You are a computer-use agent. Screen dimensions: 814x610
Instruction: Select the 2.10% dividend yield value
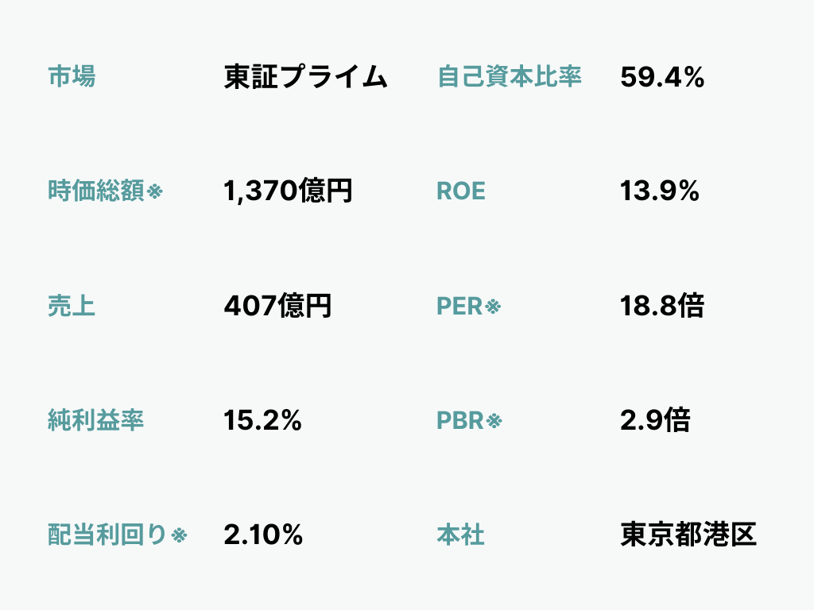263,535
